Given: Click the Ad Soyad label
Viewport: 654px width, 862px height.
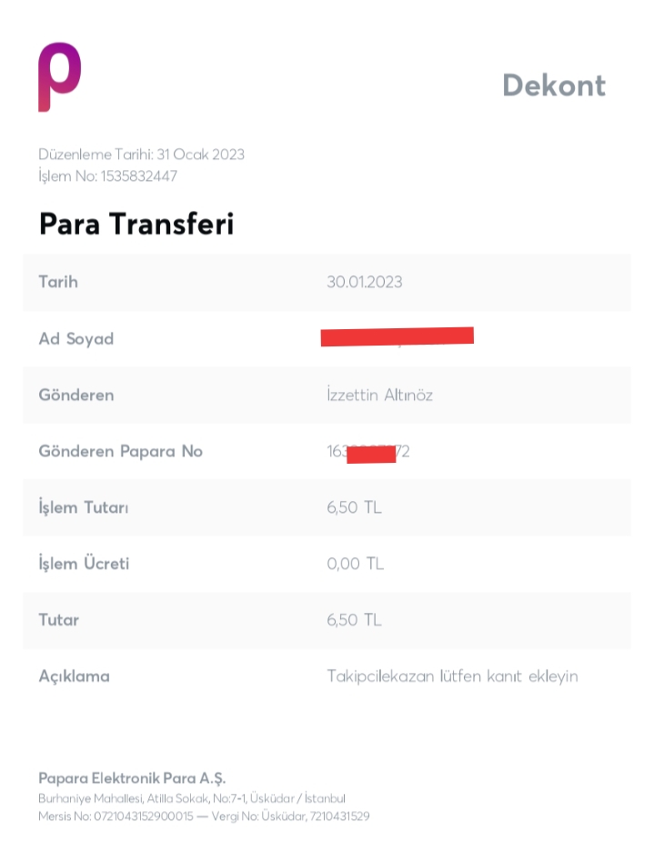Looking at the screenshot, I should (75, 338).
